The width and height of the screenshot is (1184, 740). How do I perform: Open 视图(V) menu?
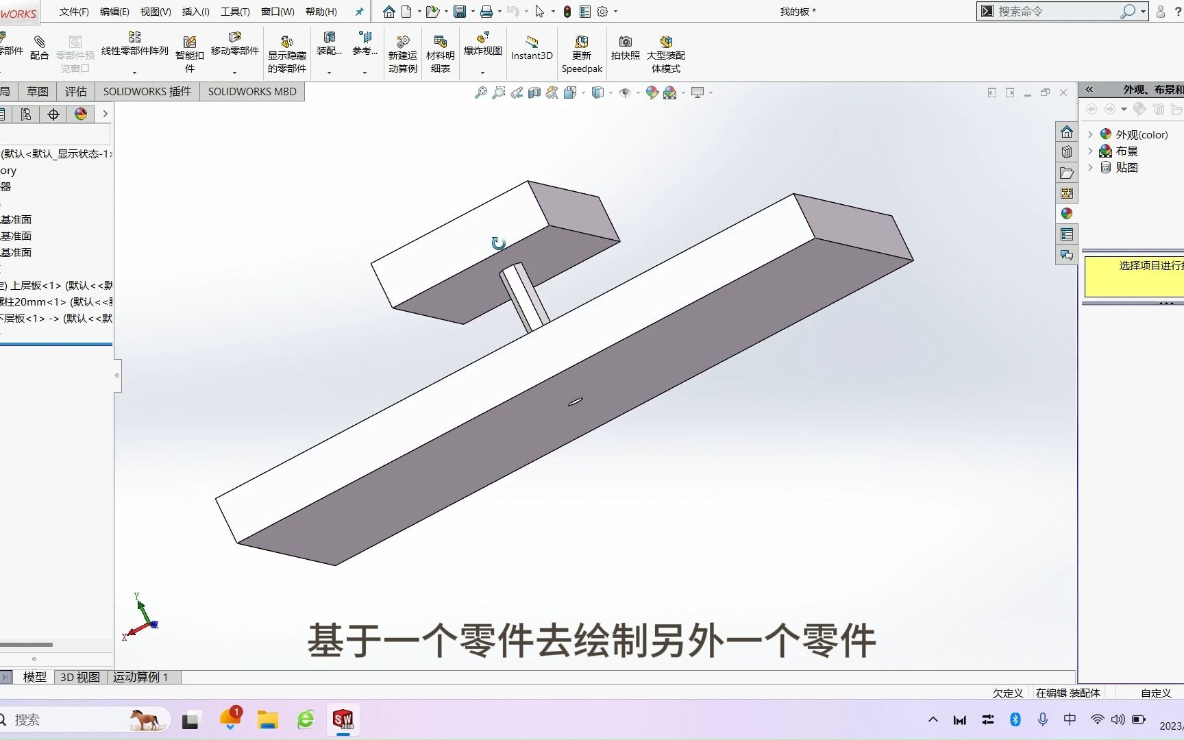point(156,12)
